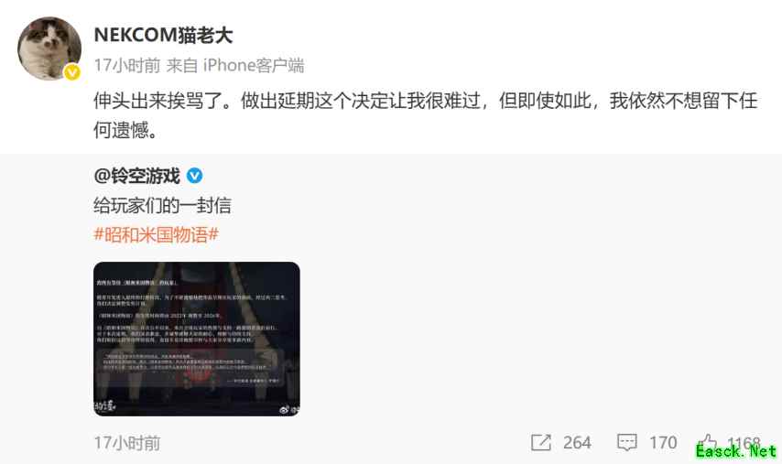Image resolution: width=782 pixels, height=464 pixels.
Task: Click the top 17小时前 timestamp
Action: (x=127, y=65)
